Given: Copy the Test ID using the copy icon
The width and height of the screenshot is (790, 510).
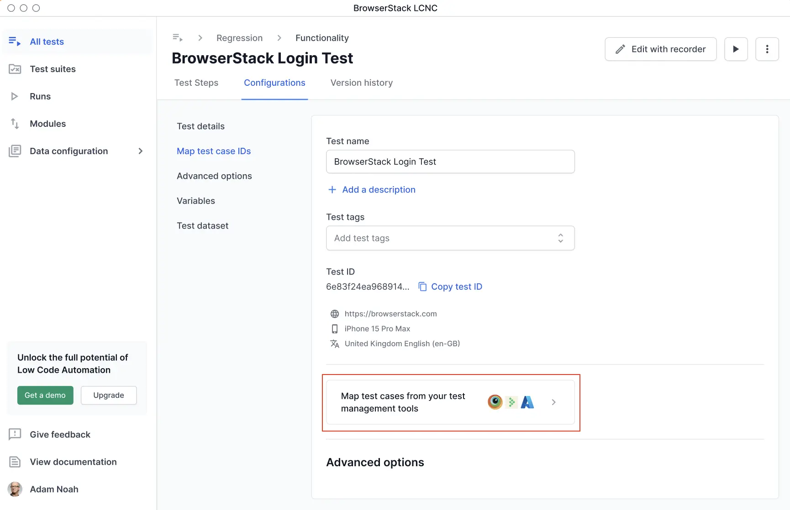Looking at the screenshot, I should 422,286.
